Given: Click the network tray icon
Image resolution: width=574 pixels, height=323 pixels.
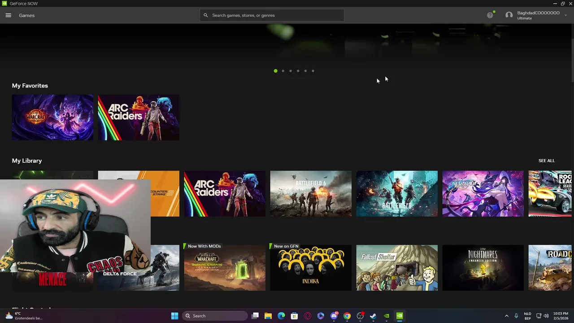Looking at the screenshot, I should (539, 316).
